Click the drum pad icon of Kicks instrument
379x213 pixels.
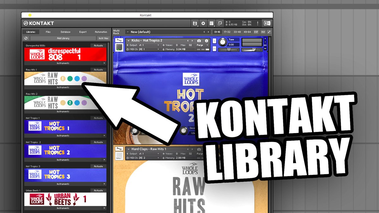tap(119, 47)
